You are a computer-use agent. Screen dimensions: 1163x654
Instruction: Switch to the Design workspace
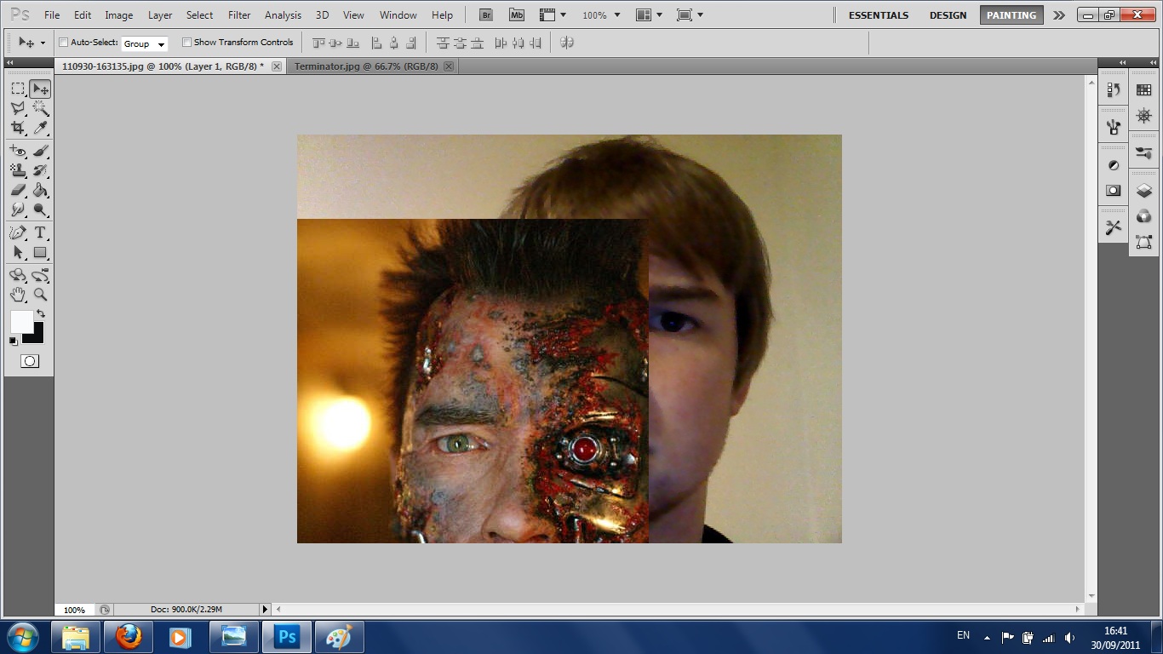click(948, 15)
